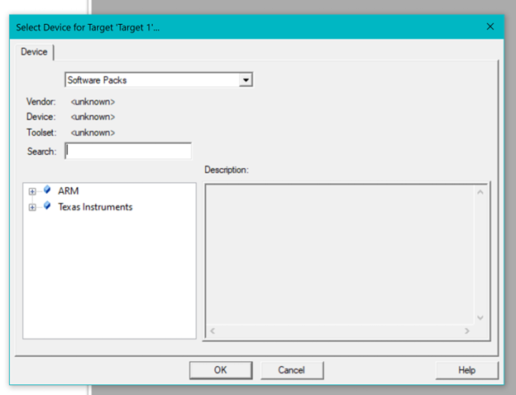This screenshot has height=395, width=516.
Task: Click Description box scroll up arrow
Action: [x=480, y=192]
